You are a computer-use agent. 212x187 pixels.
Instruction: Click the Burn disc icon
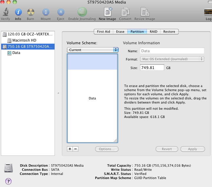coord(31,12)
